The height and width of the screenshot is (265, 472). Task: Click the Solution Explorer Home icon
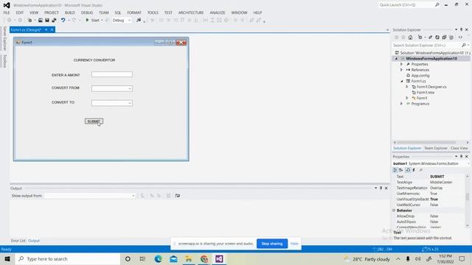tap(410, 38)
